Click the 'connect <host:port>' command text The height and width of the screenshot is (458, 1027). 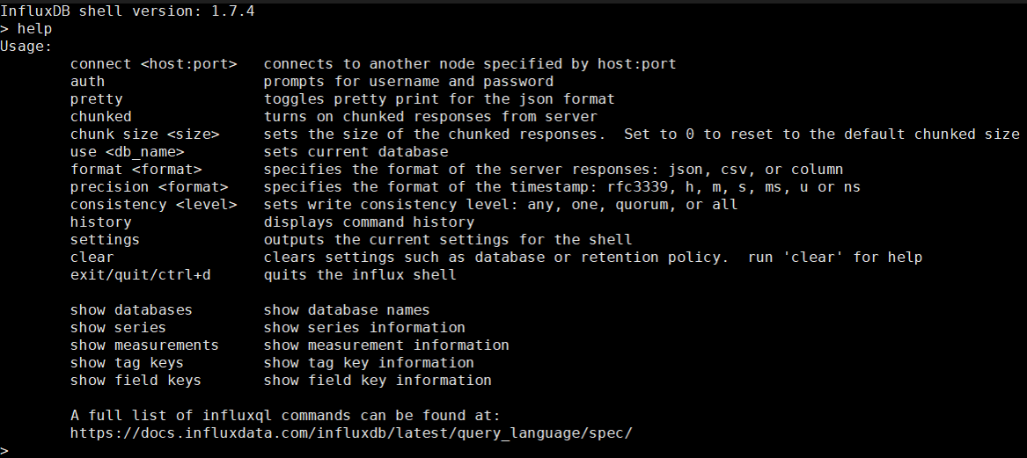coord(154,64)
